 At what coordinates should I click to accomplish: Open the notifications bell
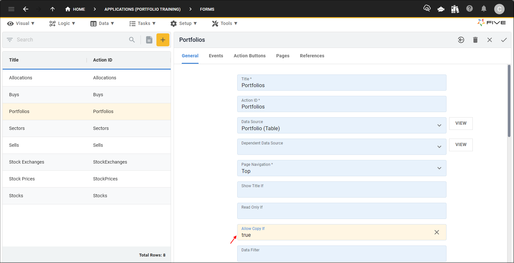click(484, 9)
